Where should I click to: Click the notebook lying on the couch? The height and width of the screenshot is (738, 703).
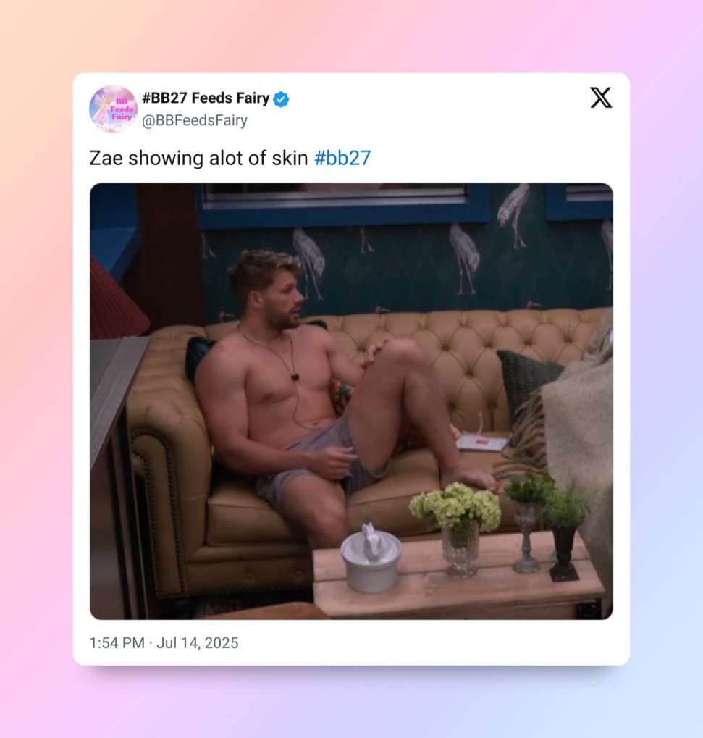click(481, 443)
